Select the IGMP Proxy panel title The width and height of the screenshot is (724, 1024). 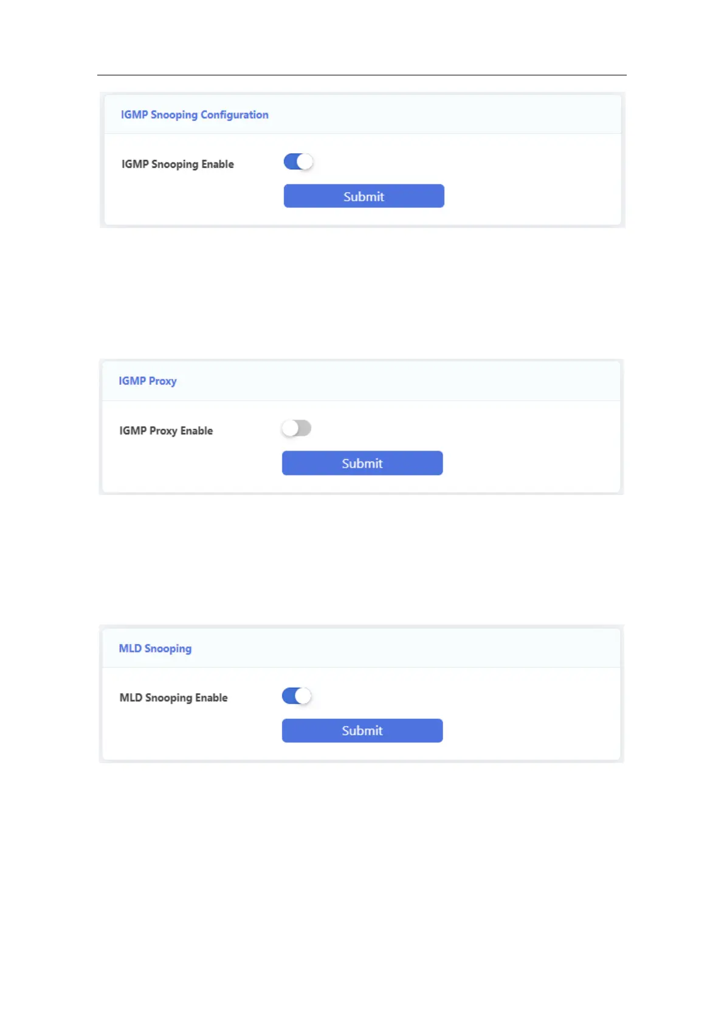(148, 381)
